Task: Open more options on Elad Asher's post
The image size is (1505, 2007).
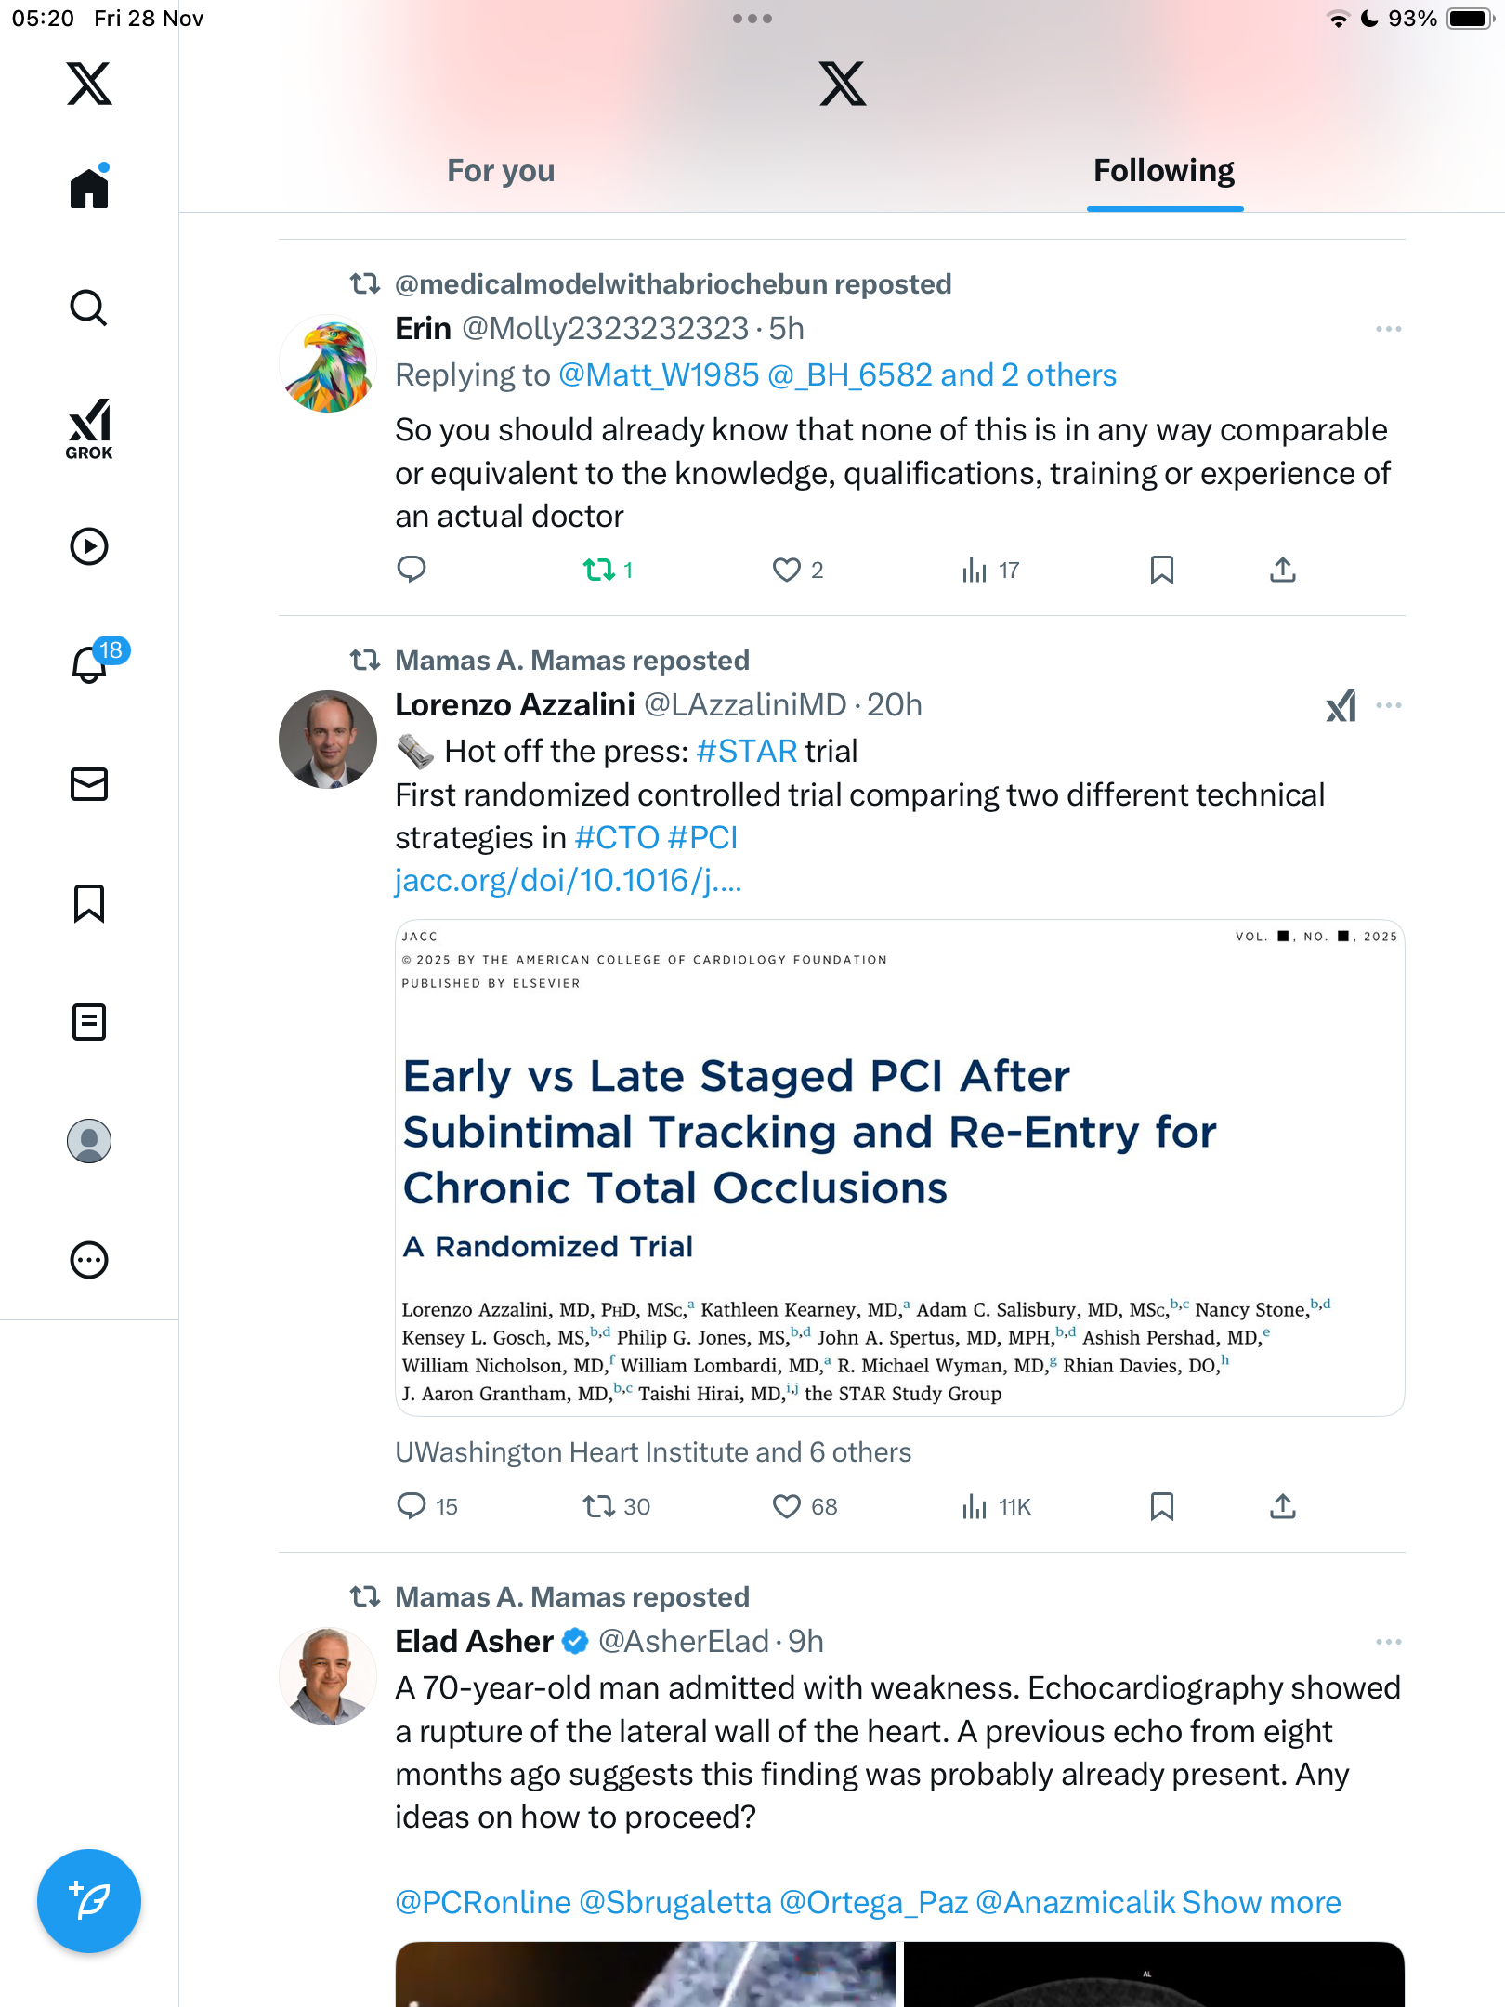Action: pyautogui.click(x=1388, y=1642)
